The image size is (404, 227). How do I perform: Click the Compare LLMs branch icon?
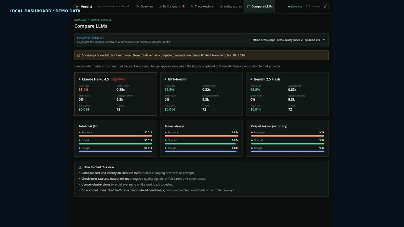tap(248, 6)
